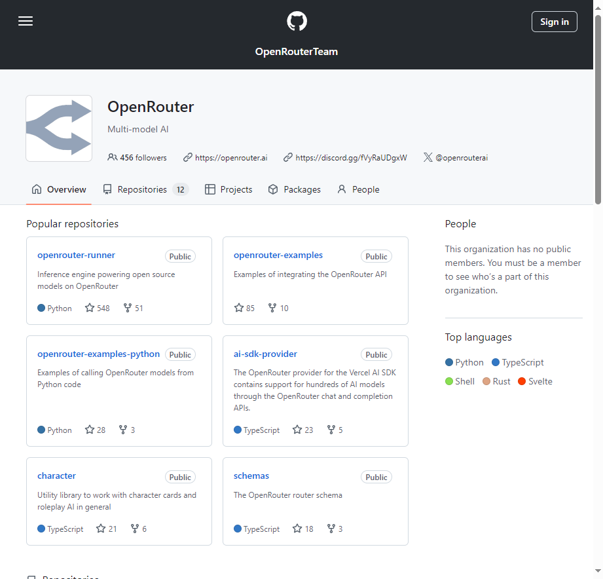This screenshot has width=603, height=579.
Task: Open the openrouter-runner repository
Action: pos(76,255)
